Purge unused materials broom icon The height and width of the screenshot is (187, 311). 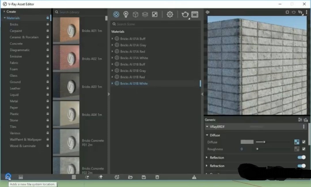point(194,177)
